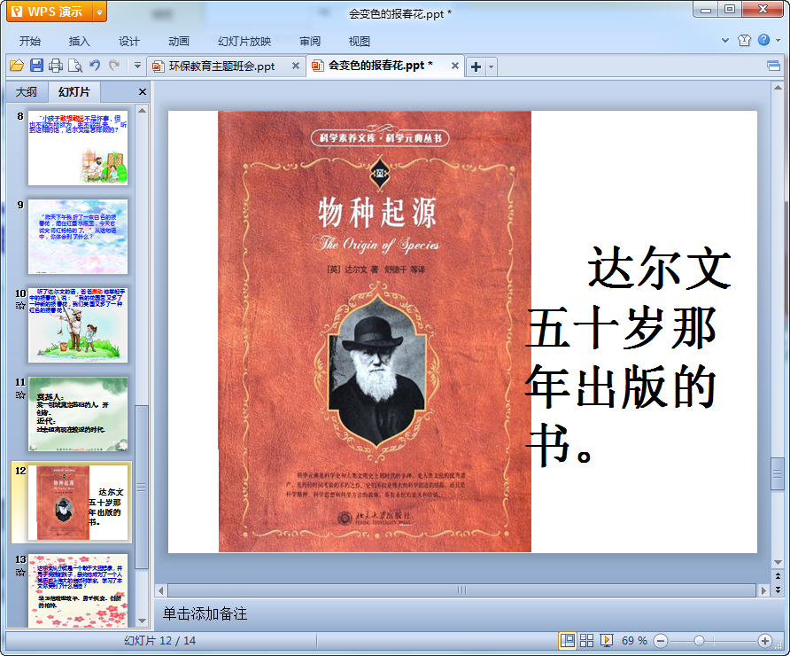Close the 环保教育主题班会.ppt tab
The image size is (790, 656).
[x=296, y=66]
